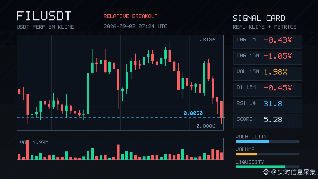Click the SCORE 5.28 card
Image resolution: width=318 pixels, height=179 pixels.
267,121
